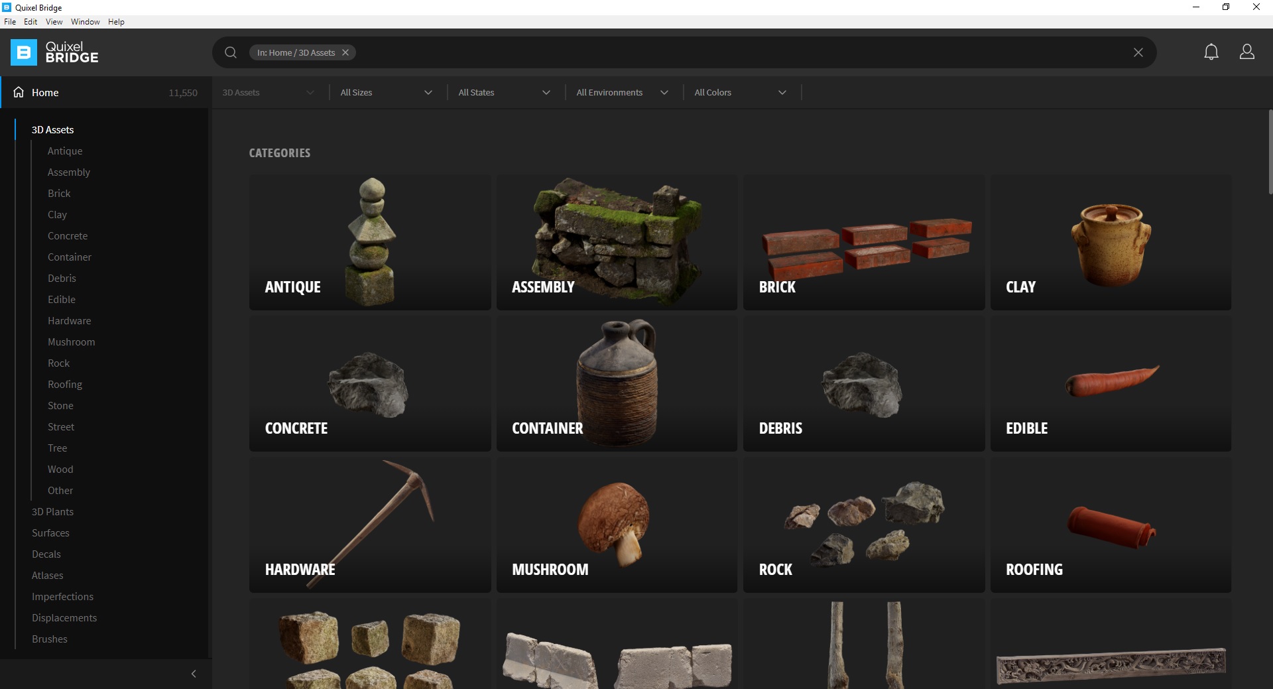Click the Home icon in the sidebar
1273x689 pixels.
(19, 92)
